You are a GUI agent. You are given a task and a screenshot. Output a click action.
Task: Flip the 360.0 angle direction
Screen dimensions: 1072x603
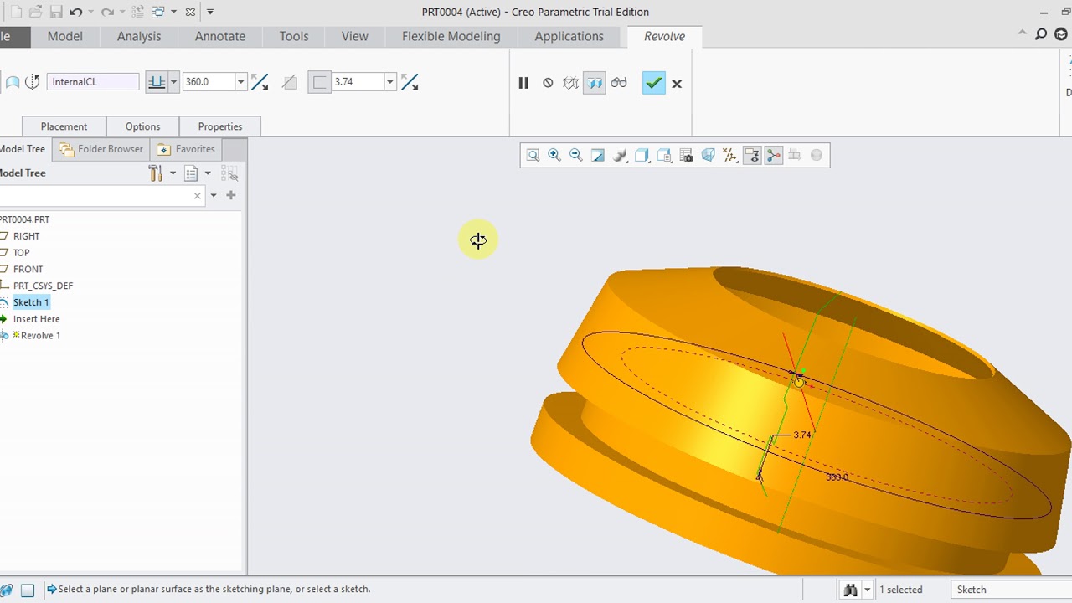(260, 82)
